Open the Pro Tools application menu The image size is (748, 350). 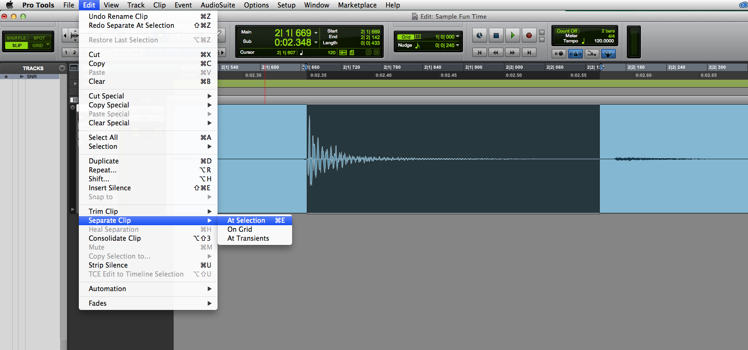(38, 5)
